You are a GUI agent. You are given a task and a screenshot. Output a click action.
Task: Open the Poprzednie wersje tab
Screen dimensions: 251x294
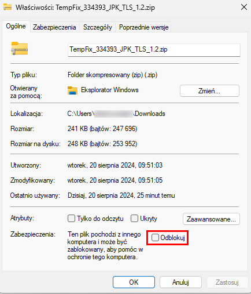click(x=143, y=27)
